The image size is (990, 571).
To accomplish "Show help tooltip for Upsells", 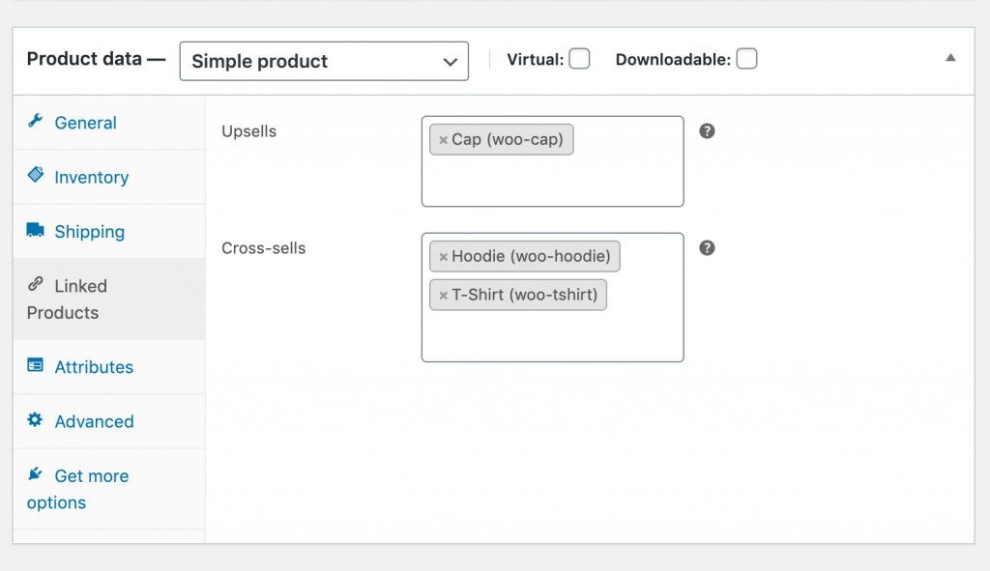I will coord(707,131).
